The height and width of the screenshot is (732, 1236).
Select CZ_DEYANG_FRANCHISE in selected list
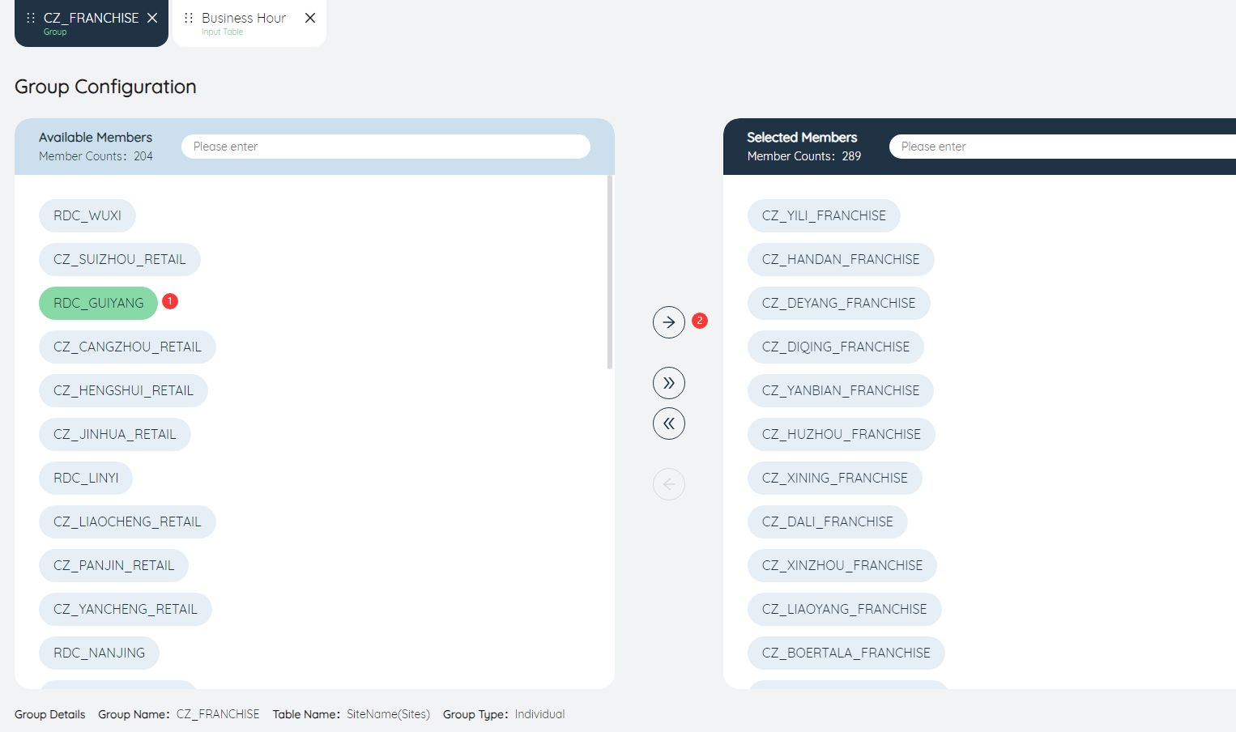(839, 303)
